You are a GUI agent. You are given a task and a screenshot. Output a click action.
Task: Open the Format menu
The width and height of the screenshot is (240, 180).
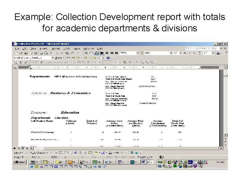pos(56,48)
